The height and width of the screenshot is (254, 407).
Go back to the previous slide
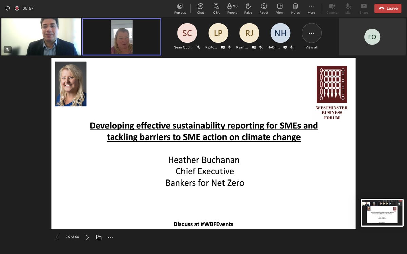(x=57, y=237)
